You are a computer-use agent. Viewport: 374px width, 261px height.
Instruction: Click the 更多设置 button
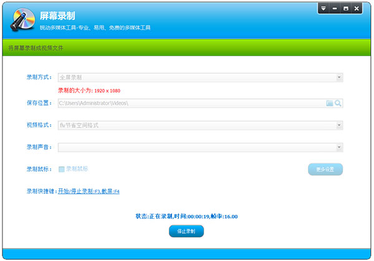pyautogui.click(x=325, y=169)
